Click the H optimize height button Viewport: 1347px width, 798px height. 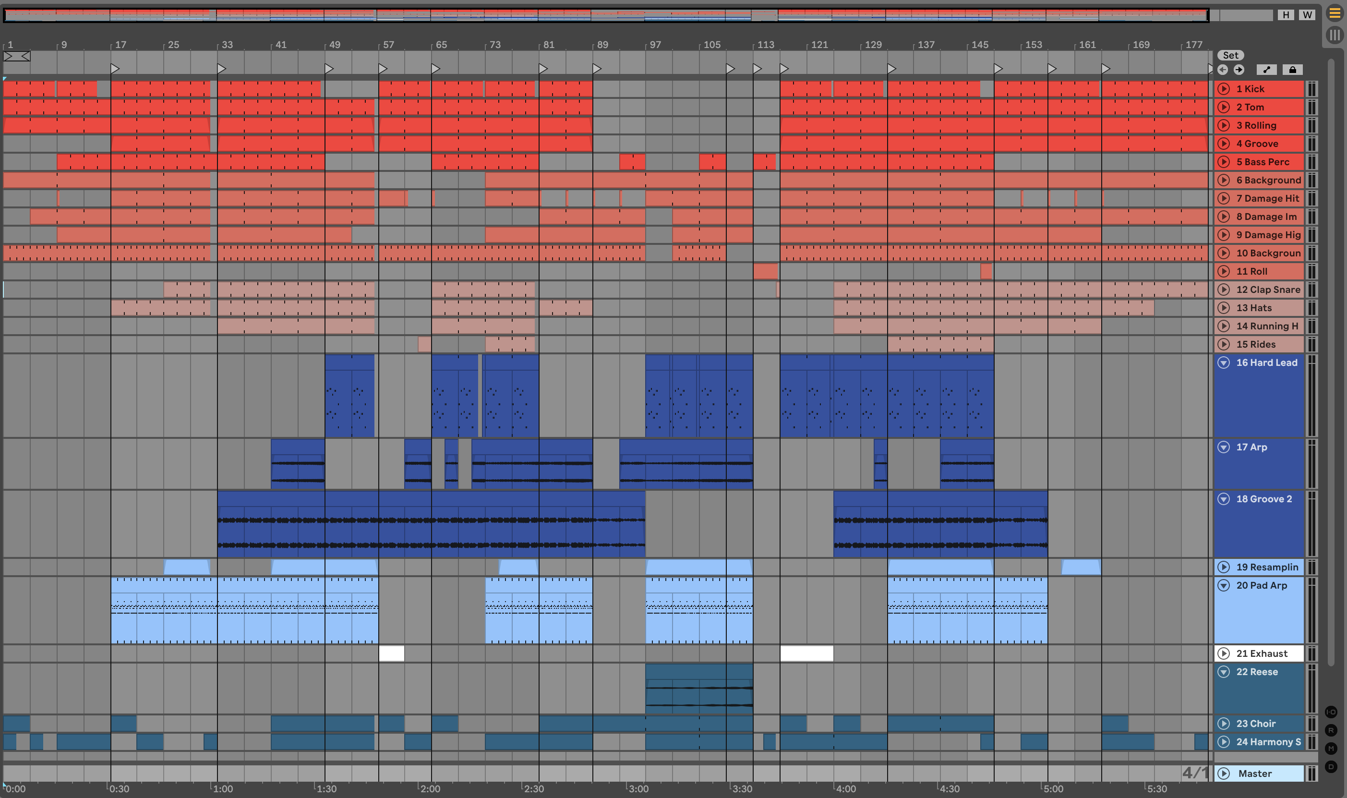tap(1286, 15)
